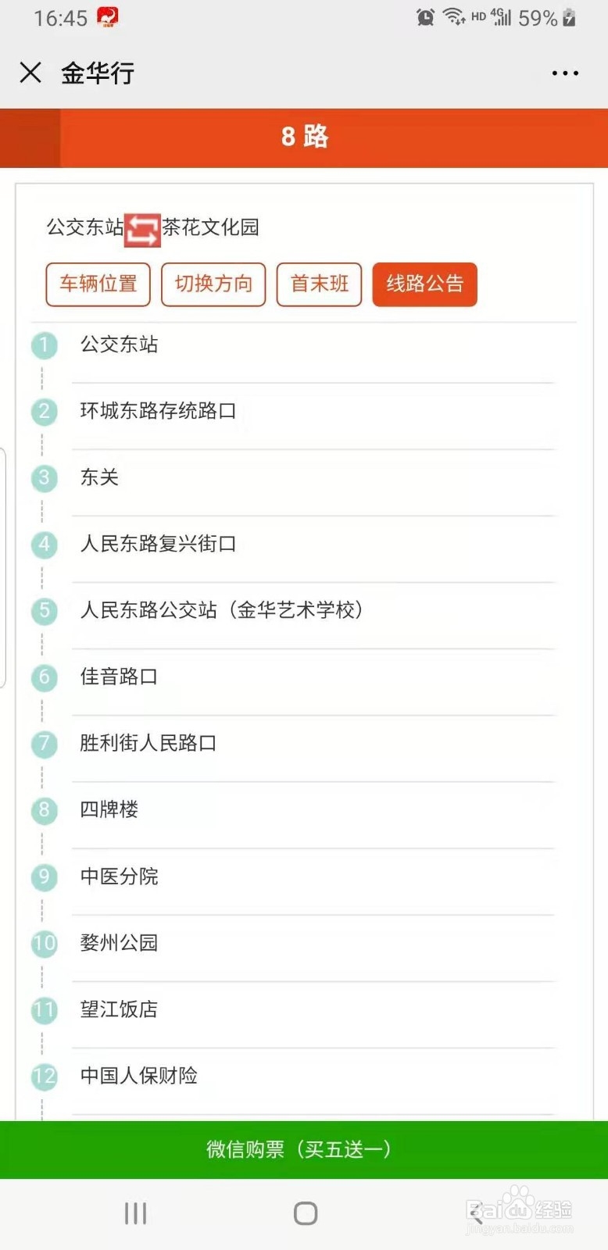Close the 金华行 mini-program with the X

(x=30, y=72)
